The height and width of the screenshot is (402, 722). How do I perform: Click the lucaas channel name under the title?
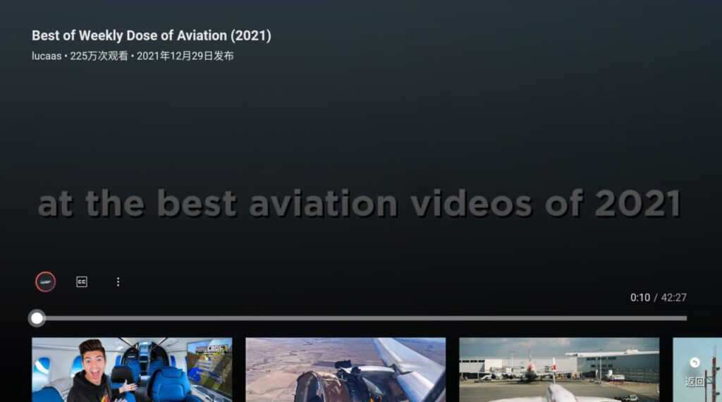[47, 56]
